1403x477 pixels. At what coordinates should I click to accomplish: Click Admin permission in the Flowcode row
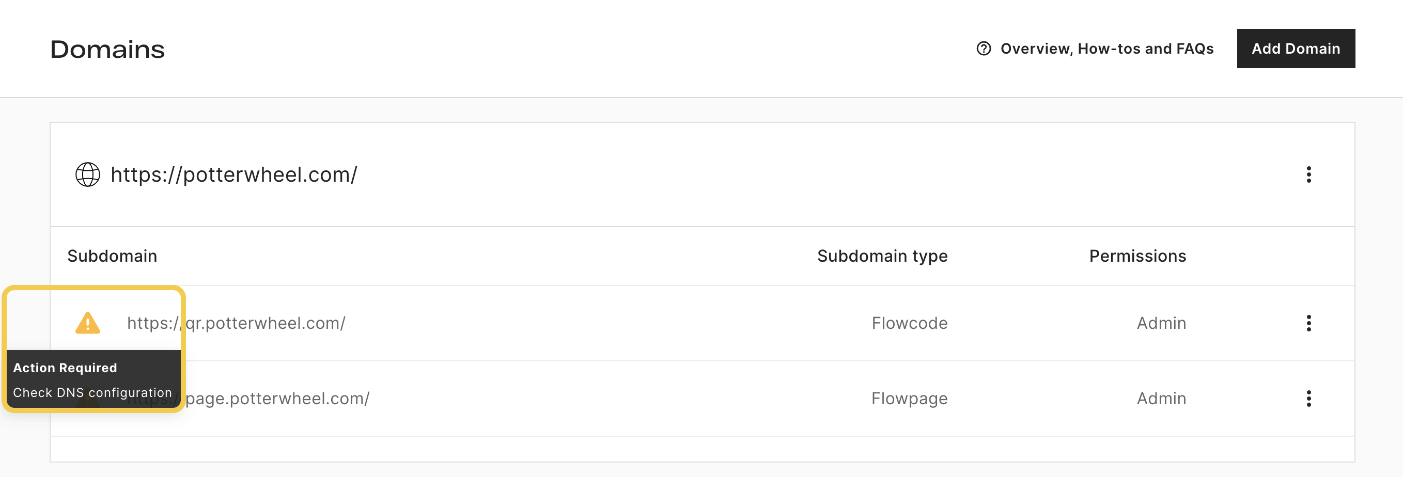tap(1161, 324)
